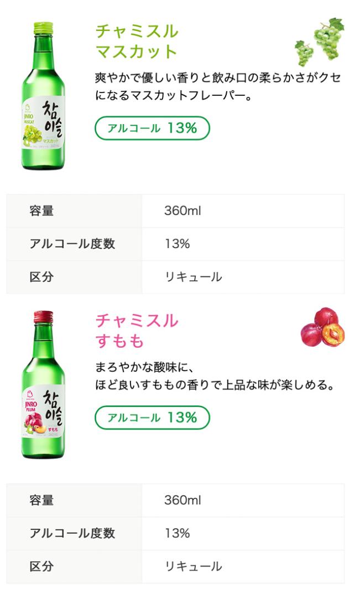Click 区分 label in Muscat table
This screenshot has height=592, width=354.
(x=41, y=277)
